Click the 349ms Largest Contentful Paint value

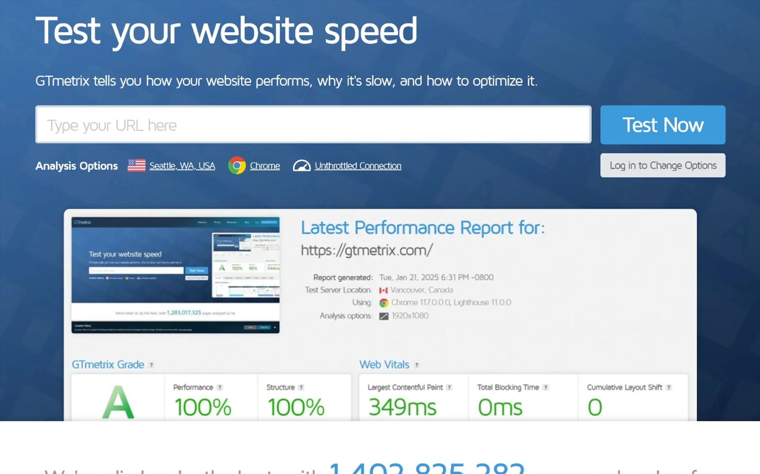click(x=402, y=407)
